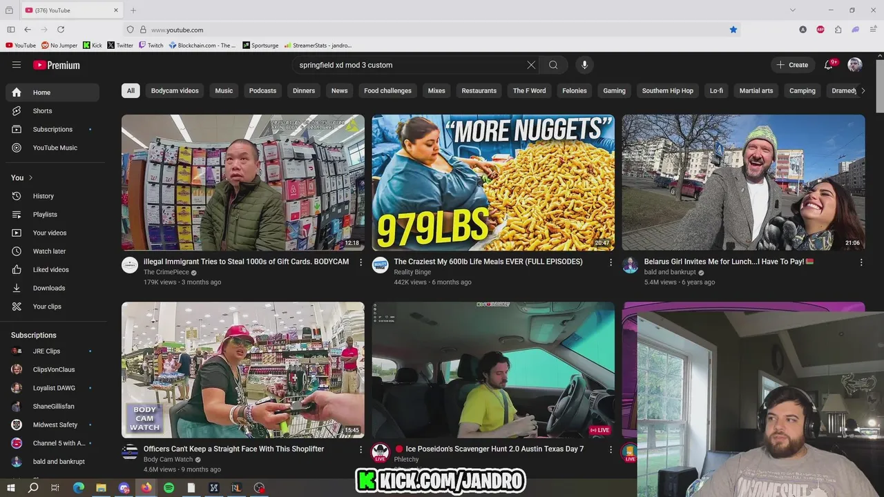
Task: Open the account avatar menu
Action: coord(855,65)
